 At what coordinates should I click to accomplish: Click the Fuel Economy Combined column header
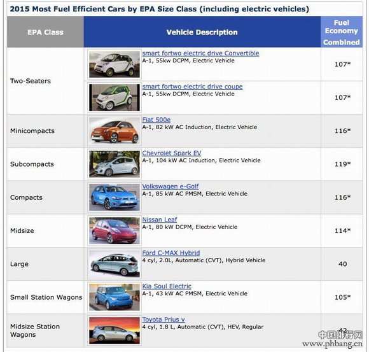pos(342,32)
